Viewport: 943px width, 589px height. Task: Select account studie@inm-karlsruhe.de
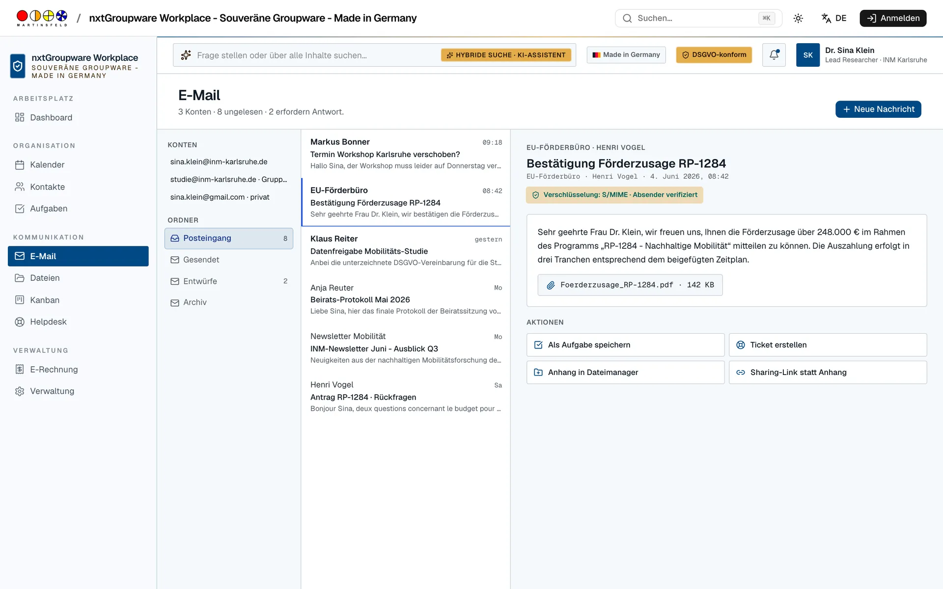[x=229, y=179]
